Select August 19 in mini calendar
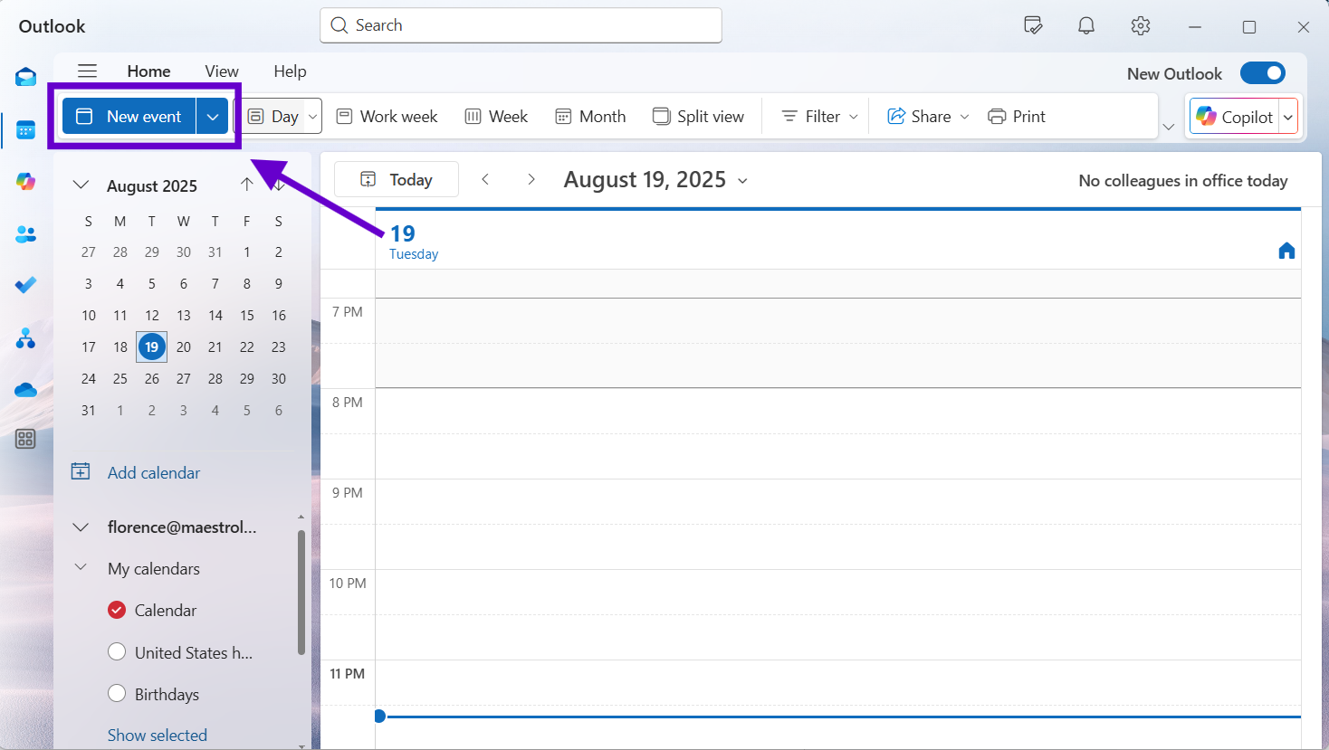Image resolution: width=1329 pixels, height=750 pixels. click(x=152, y=347)
